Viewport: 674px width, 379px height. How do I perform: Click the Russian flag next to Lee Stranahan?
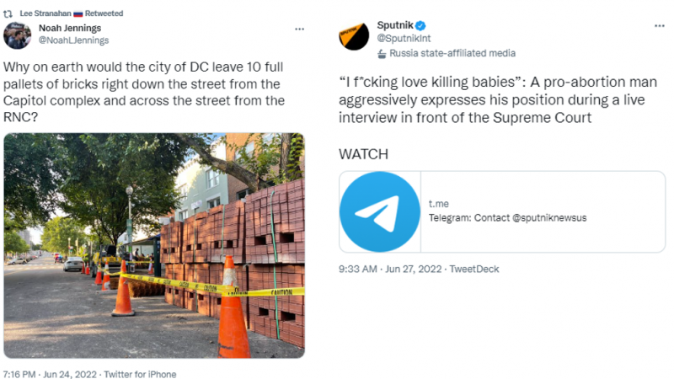tap(78, 13)
